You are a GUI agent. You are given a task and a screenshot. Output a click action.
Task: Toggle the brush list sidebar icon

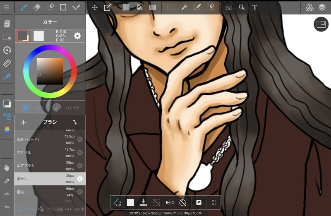[x=7, y=117]
